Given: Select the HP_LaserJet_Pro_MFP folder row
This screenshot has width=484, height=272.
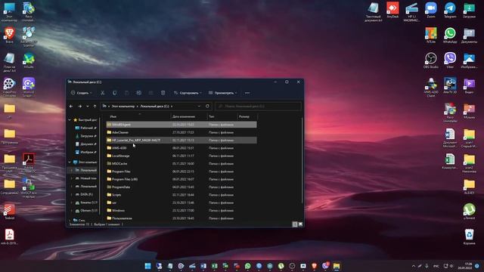Looking at the screenshot, I should tap(181, 140).
